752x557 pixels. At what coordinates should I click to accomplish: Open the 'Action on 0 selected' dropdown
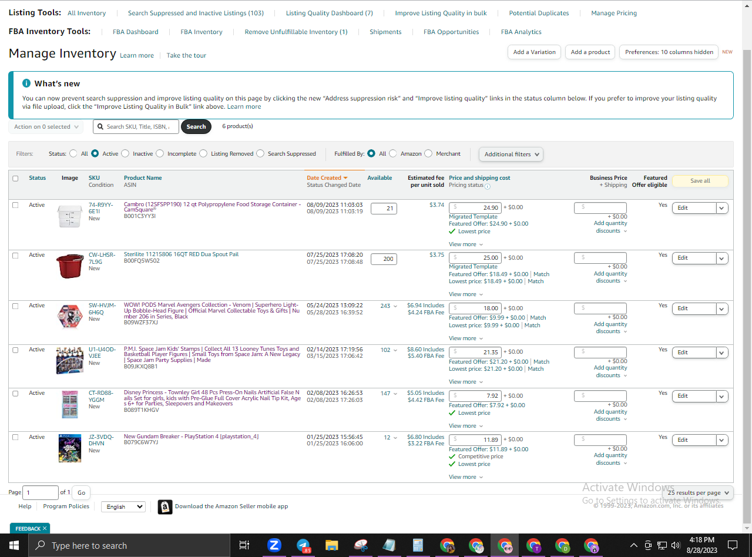46,127
